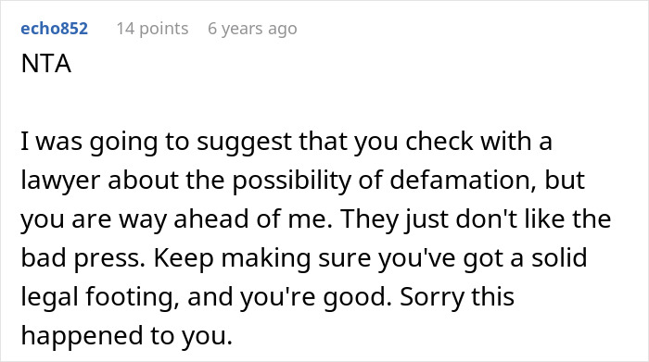Screen dimensions: 649x362
Task: Click the word suggest in first line
Action: coord(244,142)
